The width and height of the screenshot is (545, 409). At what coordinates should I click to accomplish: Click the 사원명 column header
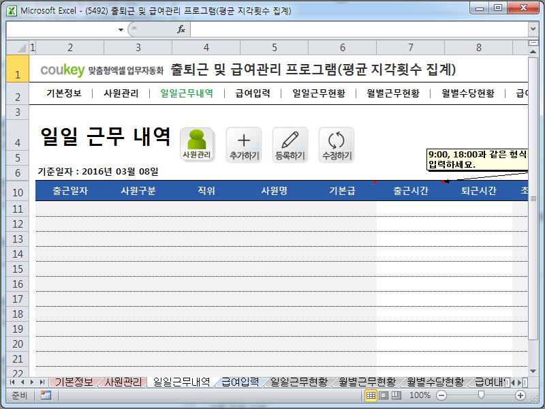[275, 191]
